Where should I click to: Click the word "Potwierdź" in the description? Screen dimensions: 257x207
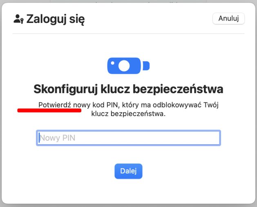tap(55, 105)
